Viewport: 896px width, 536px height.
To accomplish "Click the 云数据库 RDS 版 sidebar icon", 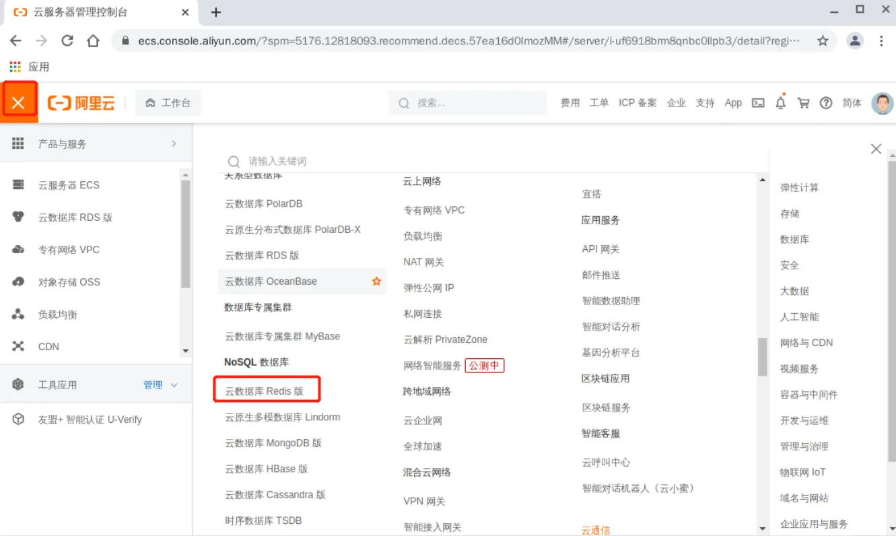I will [18, 217].
